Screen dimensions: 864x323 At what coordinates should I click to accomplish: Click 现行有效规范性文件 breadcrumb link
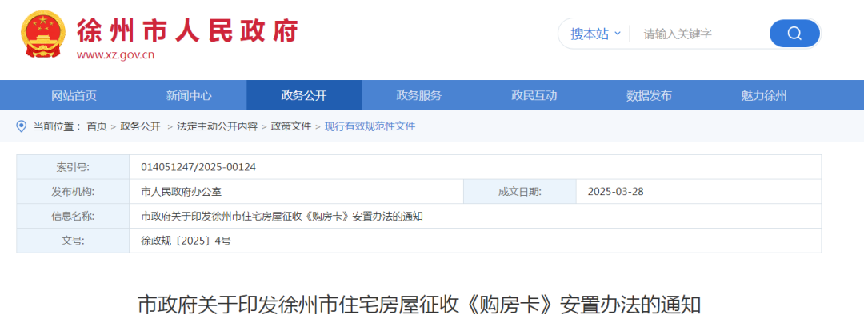(x=370, y=126)
